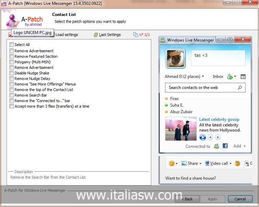Image resolution: width=259 pixels, height=207 pixels.
Task: Expand the add contact dropdown arrow
Action: click(x=235, y=76)
